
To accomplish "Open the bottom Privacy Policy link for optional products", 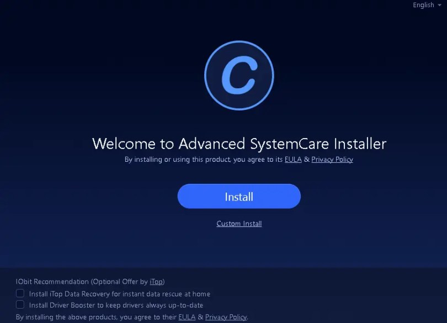I will (226, 317).
